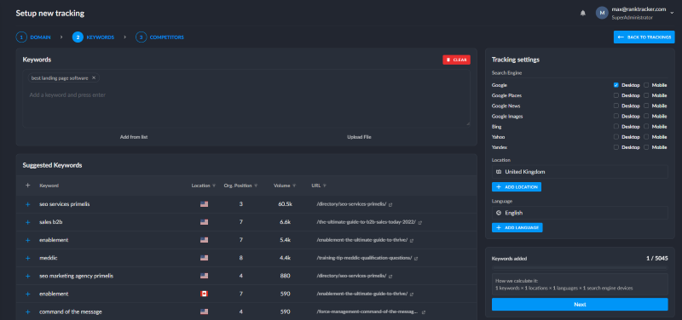Enable Yandex Desktop checkbox
The image size is (682, 320).
point(616,147)
